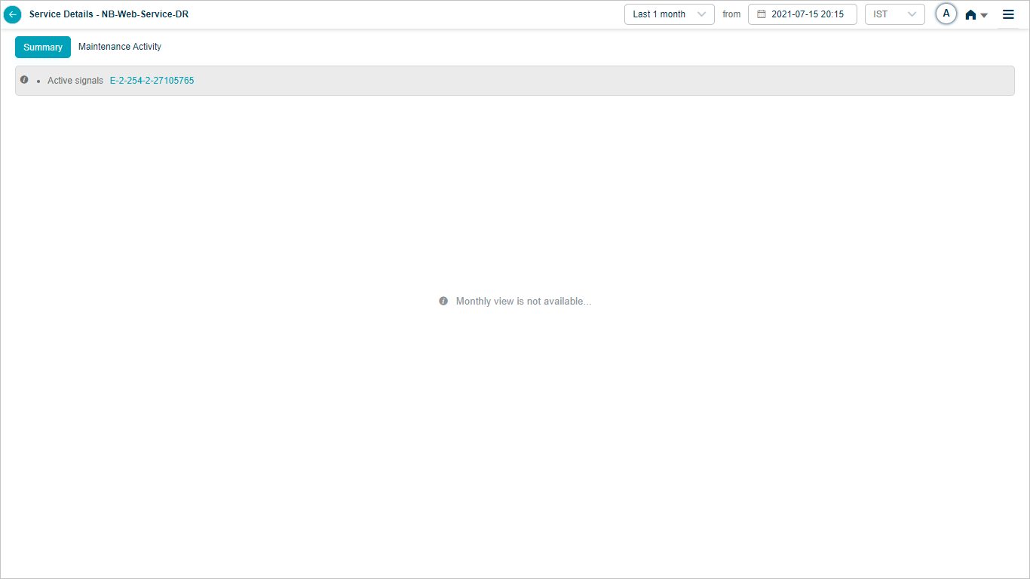Expand the IST timezone dropdown
The height and width of the screenshot is (579, 1030).
point(894,14)
